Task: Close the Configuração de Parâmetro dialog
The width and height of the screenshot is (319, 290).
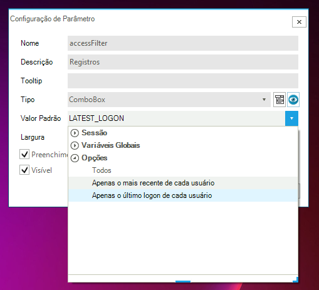Action: pyautogui.click(x=299, y=22)
